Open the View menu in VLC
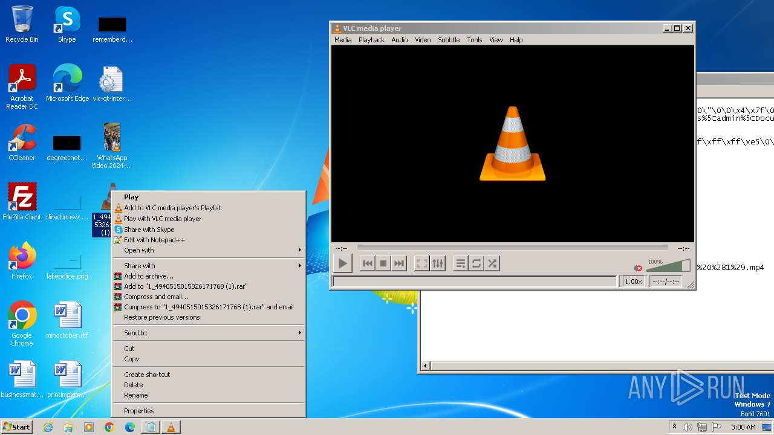This screenshot has width=774, height=435. (496, 40)
